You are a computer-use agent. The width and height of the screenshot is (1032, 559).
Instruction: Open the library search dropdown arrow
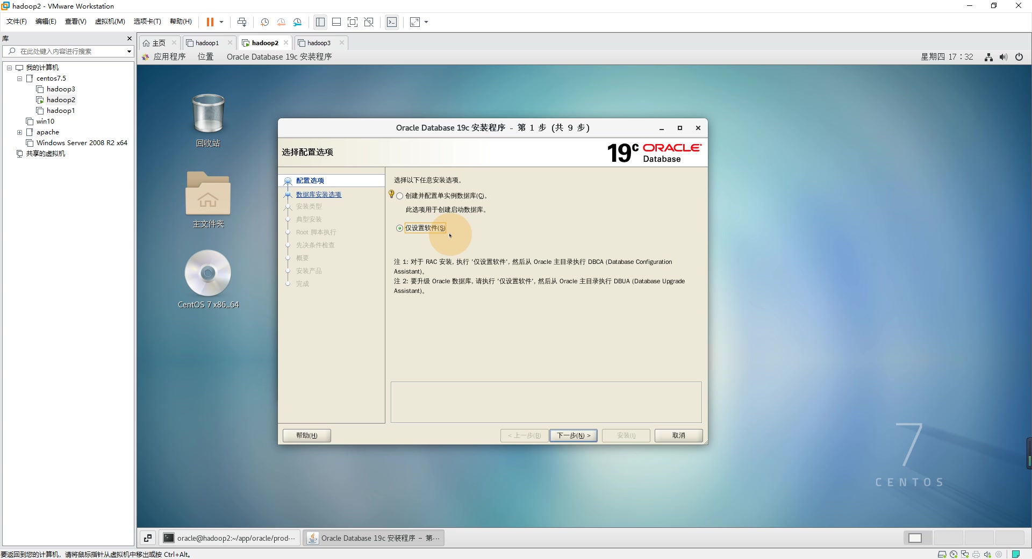coord(129,52)
